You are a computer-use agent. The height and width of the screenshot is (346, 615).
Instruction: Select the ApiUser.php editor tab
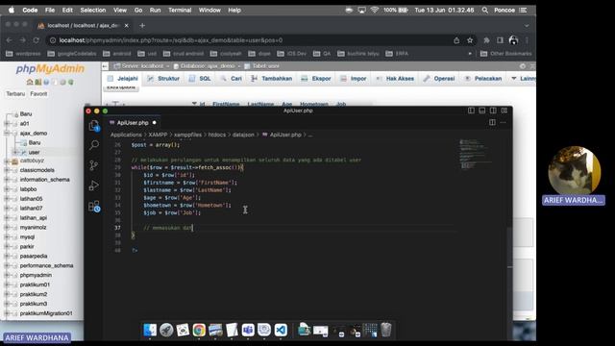point(133,123)
